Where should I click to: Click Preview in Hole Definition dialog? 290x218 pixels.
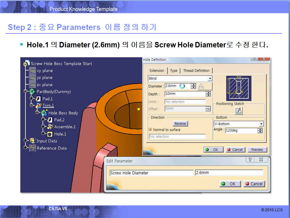[x=257, y=150]
